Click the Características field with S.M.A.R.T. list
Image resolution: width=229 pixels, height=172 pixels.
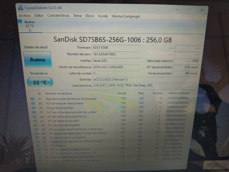pyautogui.click(x=145, y=85)
